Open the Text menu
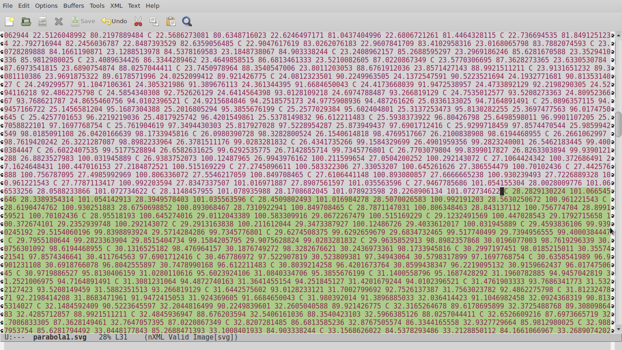This screenshot has height=350, width=622. [x=134, y=6]
